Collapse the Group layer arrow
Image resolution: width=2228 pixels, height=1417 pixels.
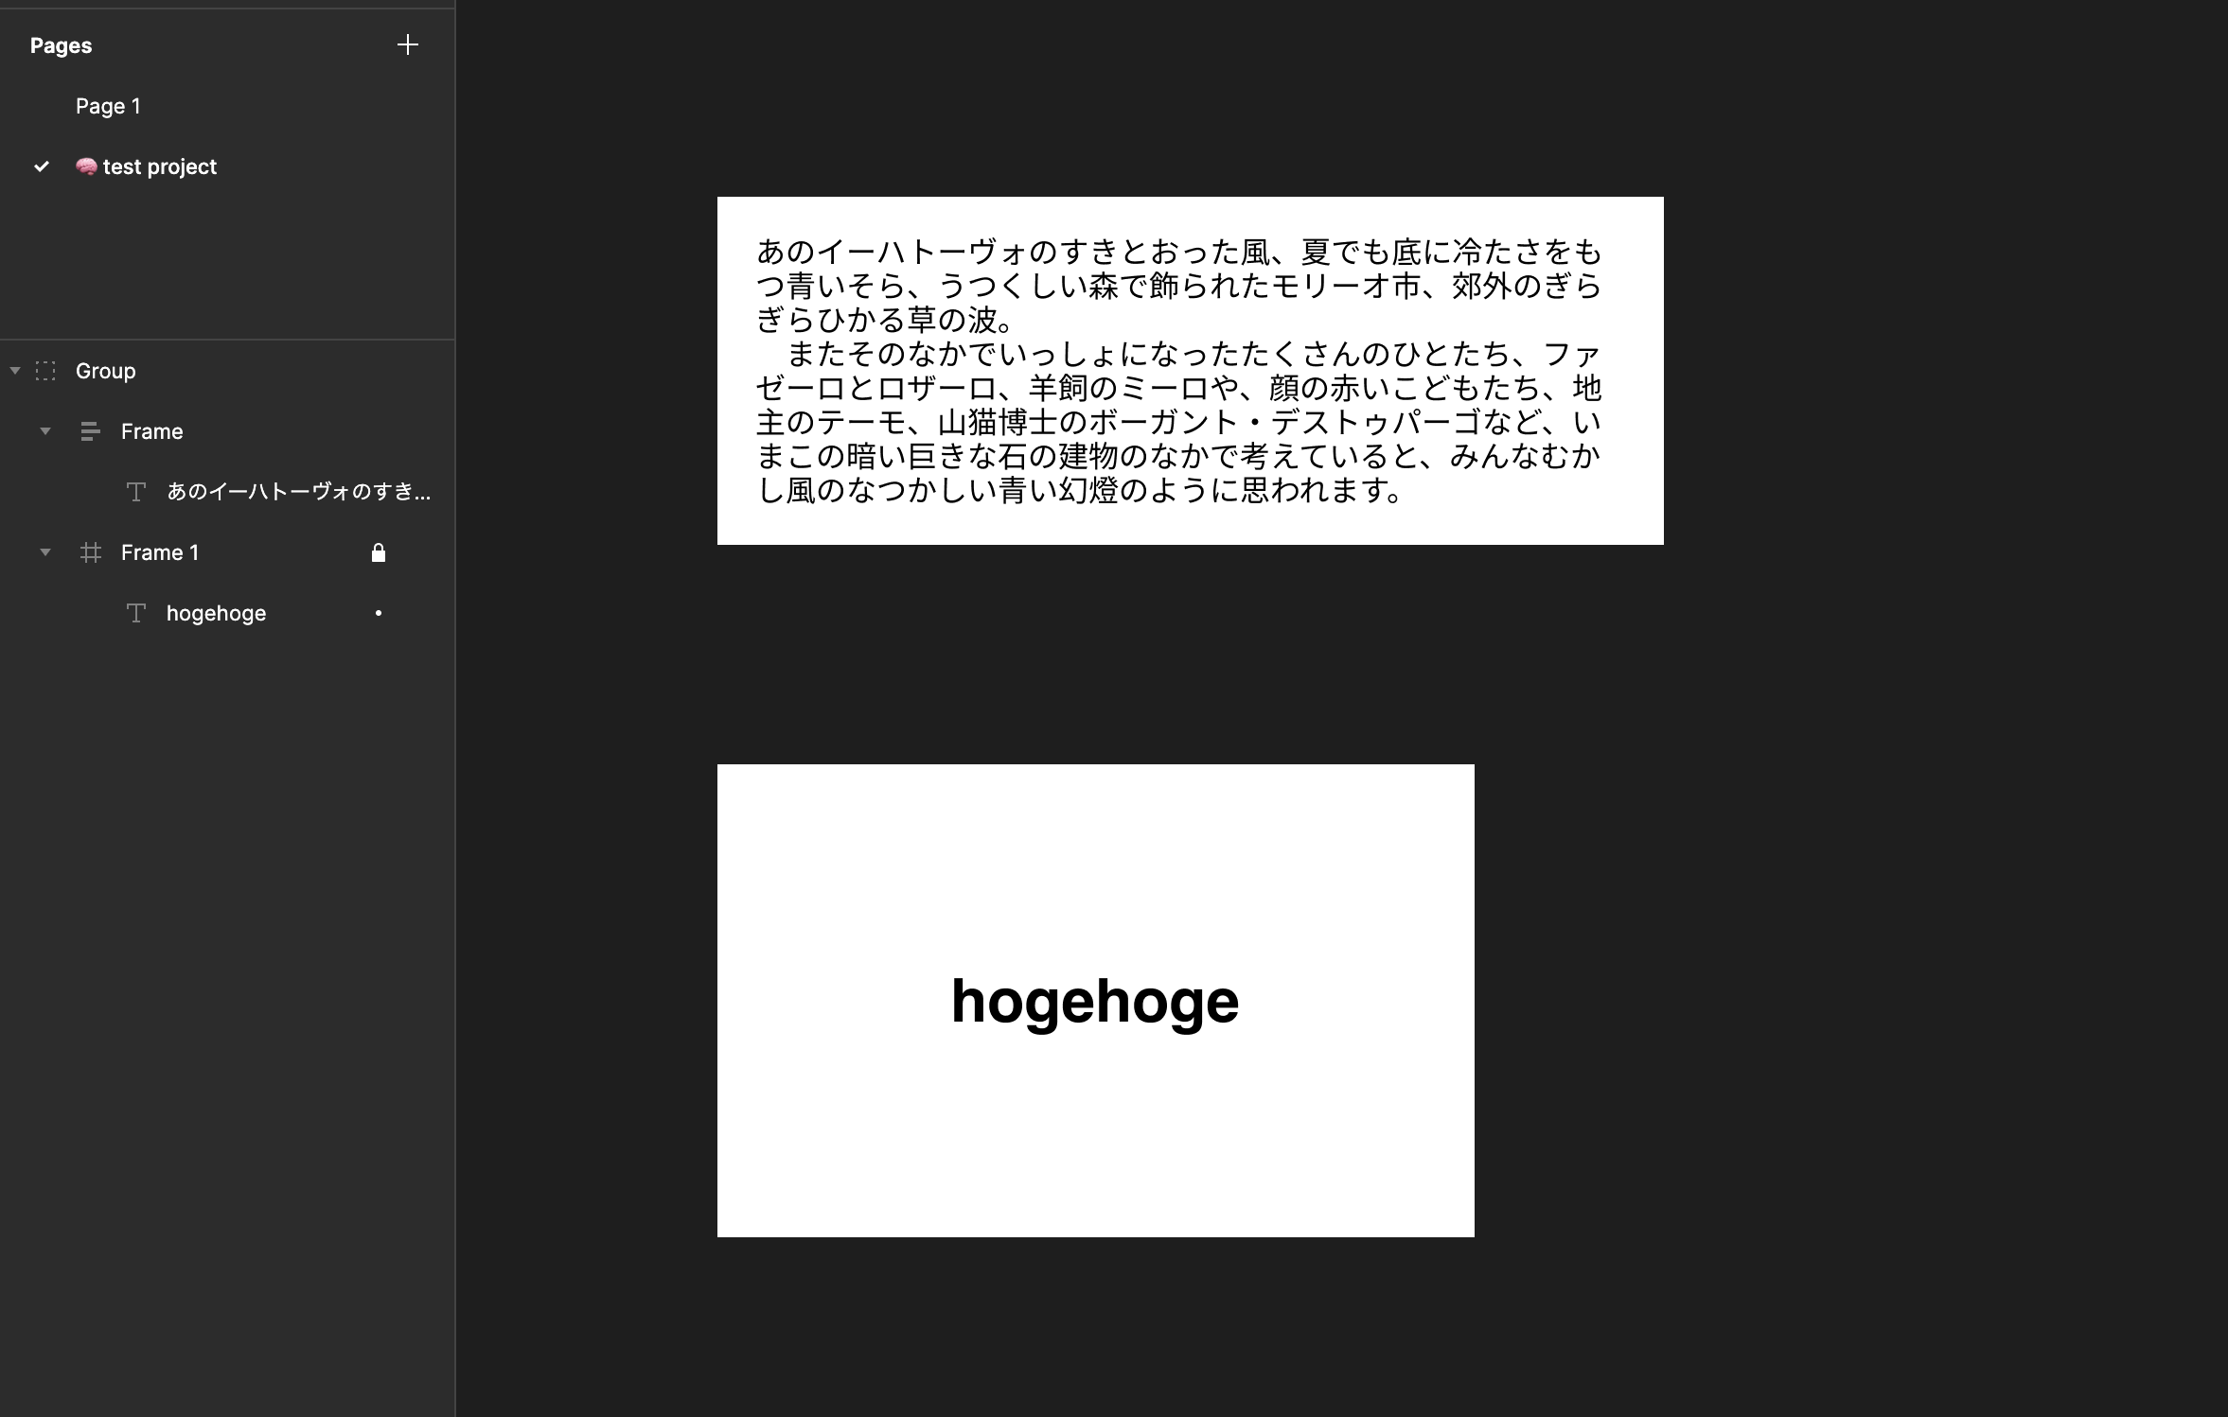coord(15,371)
